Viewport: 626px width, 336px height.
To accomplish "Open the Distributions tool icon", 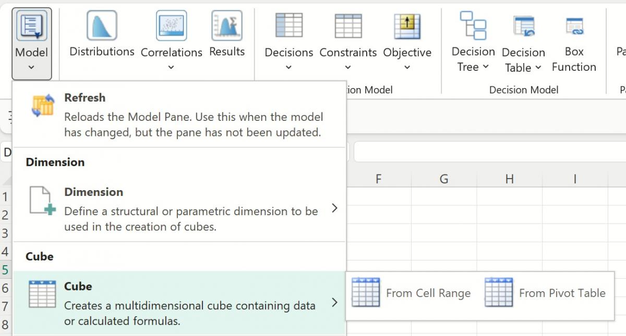I will (x=102, y=26).
